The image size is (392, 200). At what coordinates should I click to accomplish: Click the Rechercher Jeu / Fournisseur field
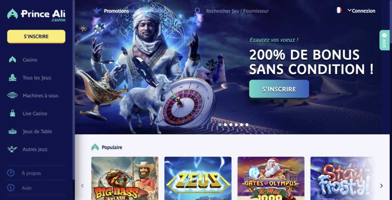[237, 11]
